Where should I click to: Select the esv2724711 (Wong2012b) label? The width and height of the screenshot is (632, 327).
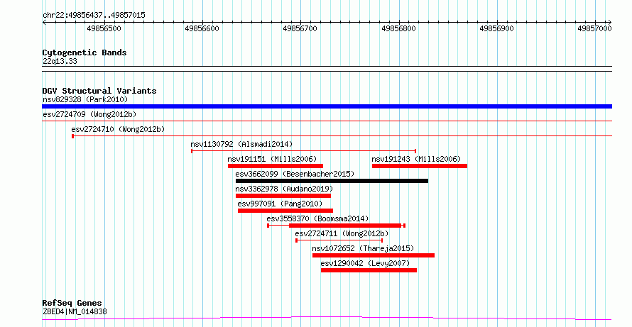coord(342,233)
